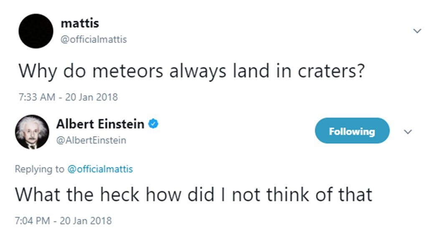Open the Albert Einstein display name
This screenshot has width=431, height=235.
[100, 124]
